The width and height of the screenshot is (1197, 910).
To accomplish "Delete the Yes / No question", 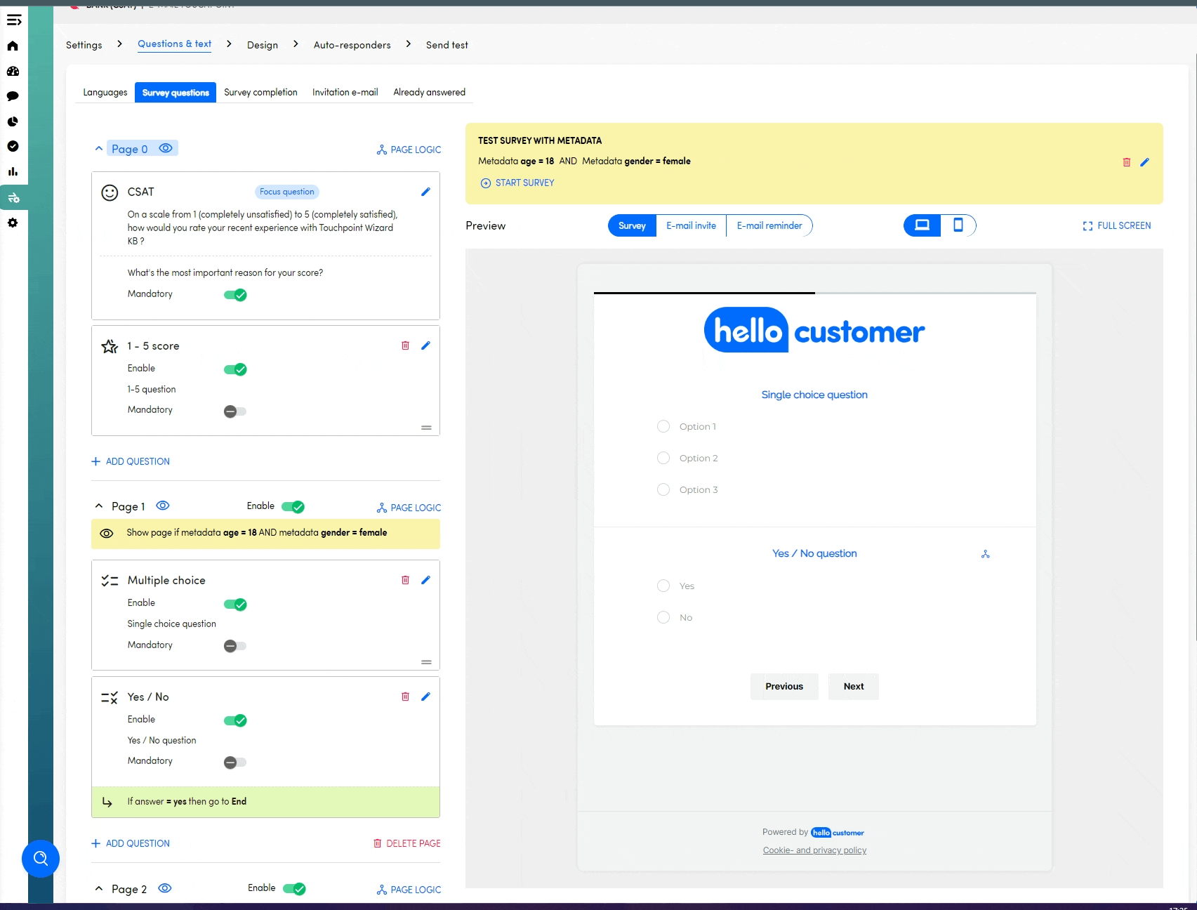I will click(x=405, y=697).
